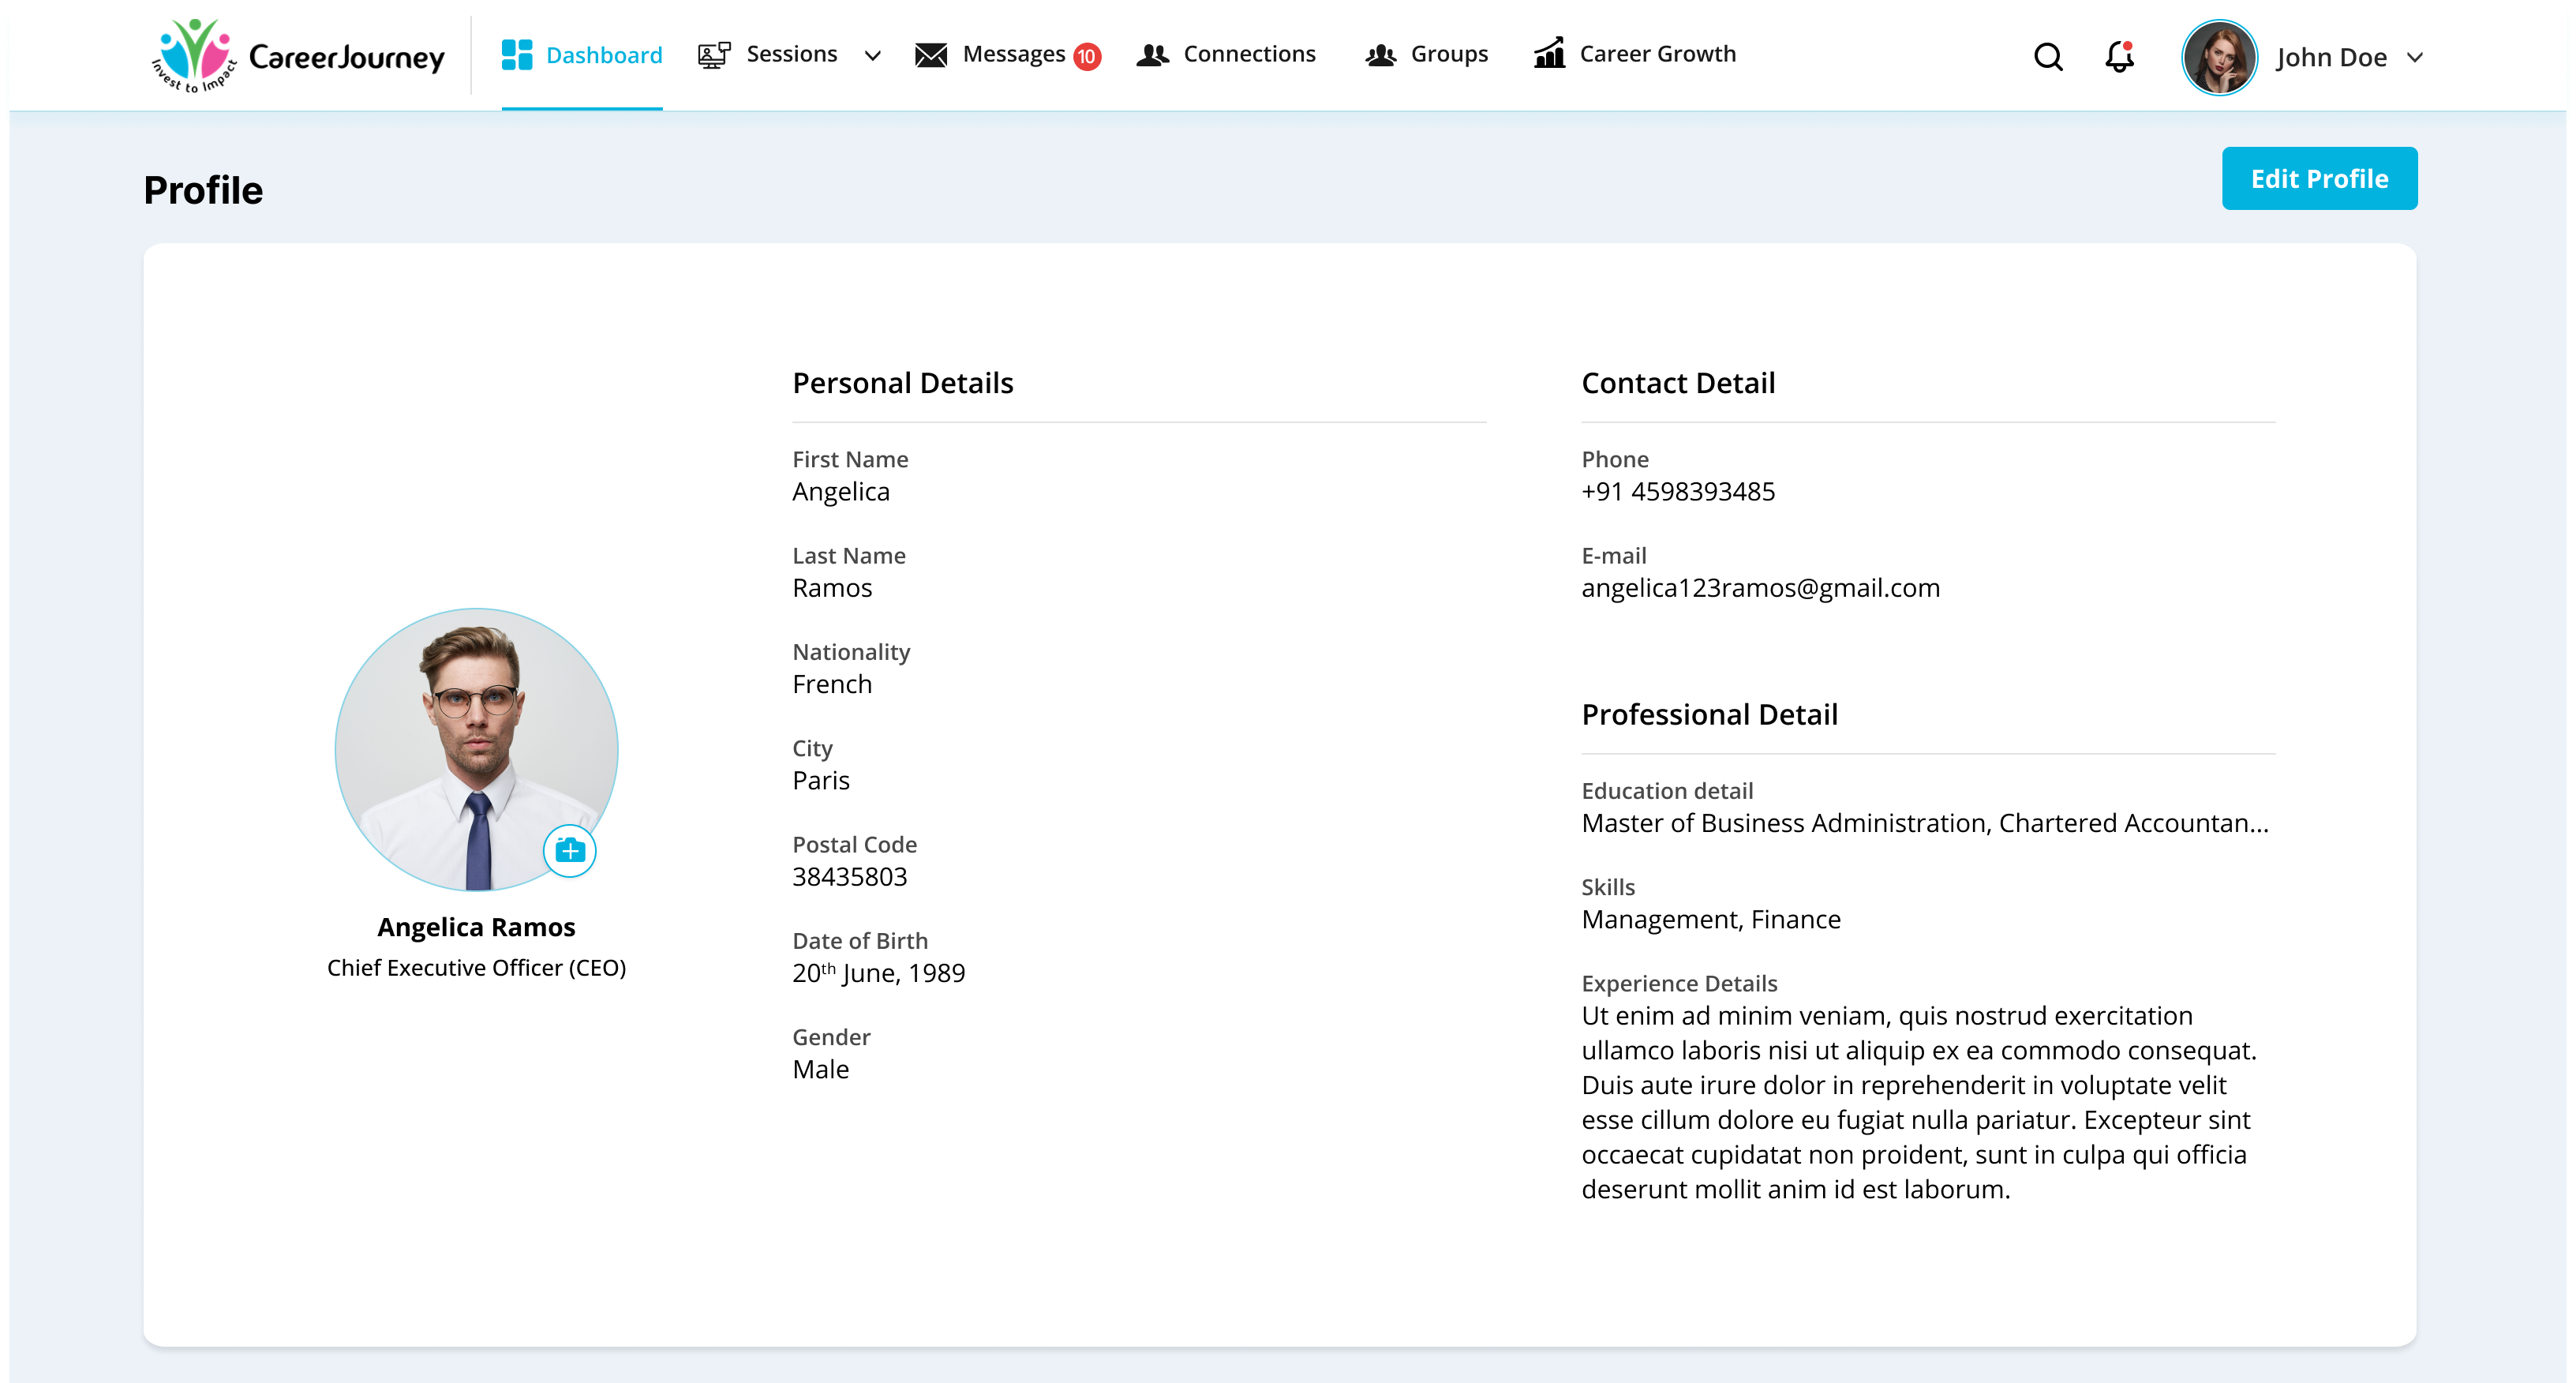This screenshot has height=1383, width=2576.
Task: Click the Profile page title
Action: point(203,191)
